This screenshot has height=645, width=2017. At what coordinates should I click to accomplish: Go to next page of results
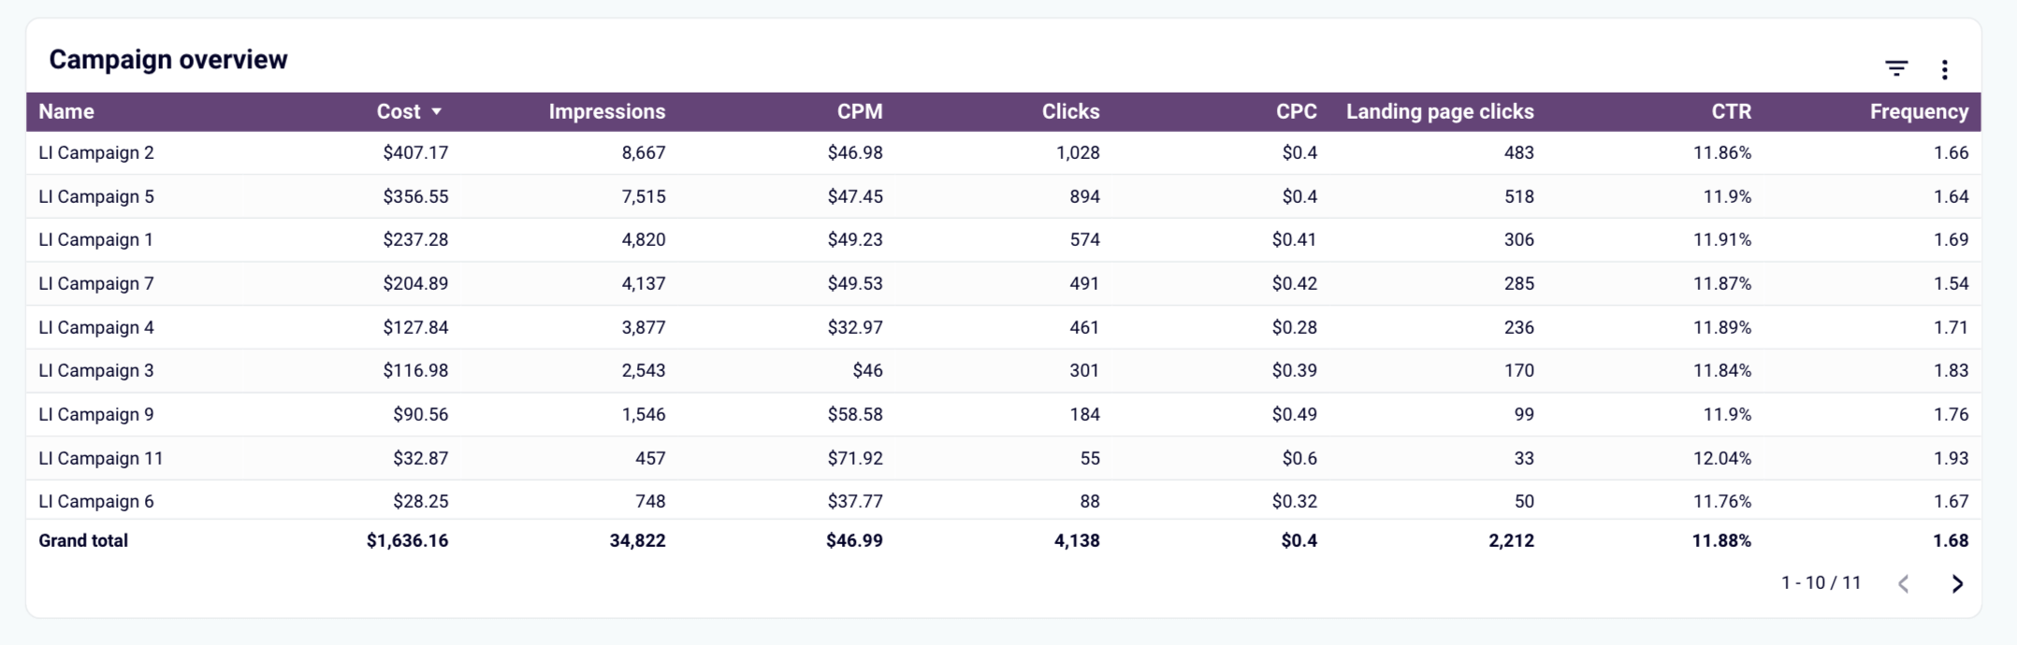(1957, 584)
